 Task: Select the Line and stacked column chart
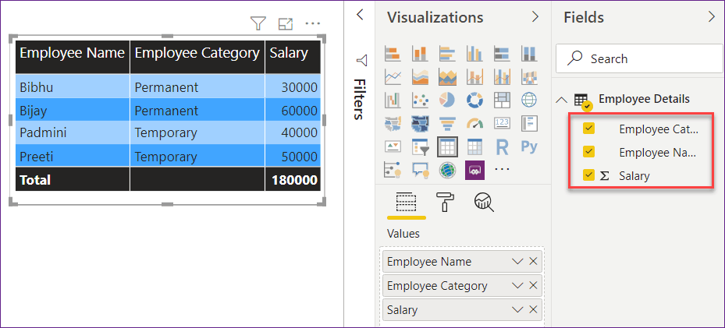tap(474, 76)
